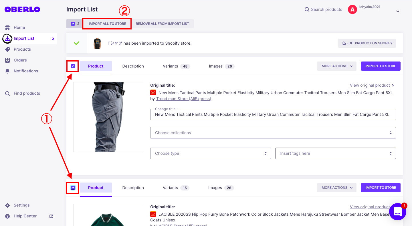Image resolution: width=412 pixels, height=226 pixels.
Task: Open the Choose collections dropdown
Action: click(x=273, y=133)
